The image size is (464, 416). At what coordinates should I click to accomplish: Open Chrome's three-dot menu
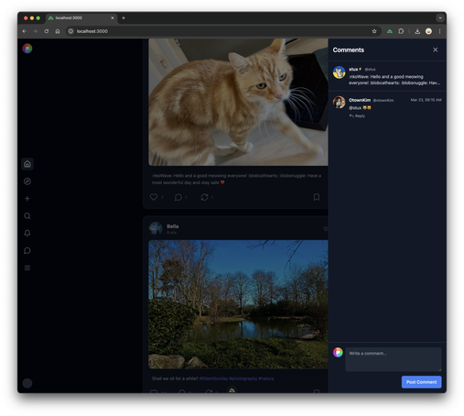(439, 31)
